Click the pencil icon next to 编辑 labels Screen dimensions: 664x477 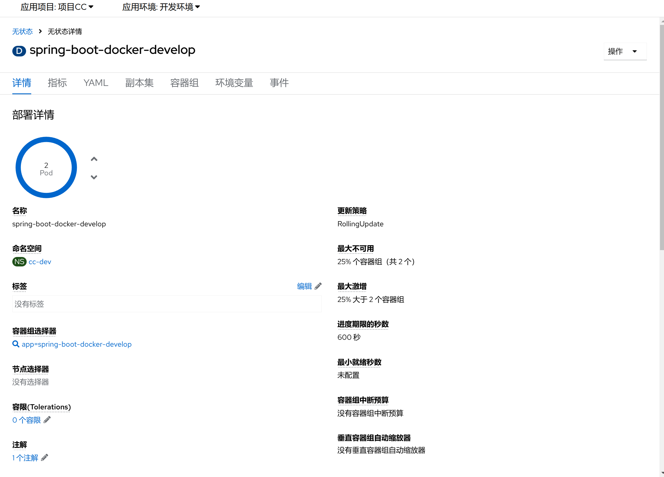(x=318, y=286)
